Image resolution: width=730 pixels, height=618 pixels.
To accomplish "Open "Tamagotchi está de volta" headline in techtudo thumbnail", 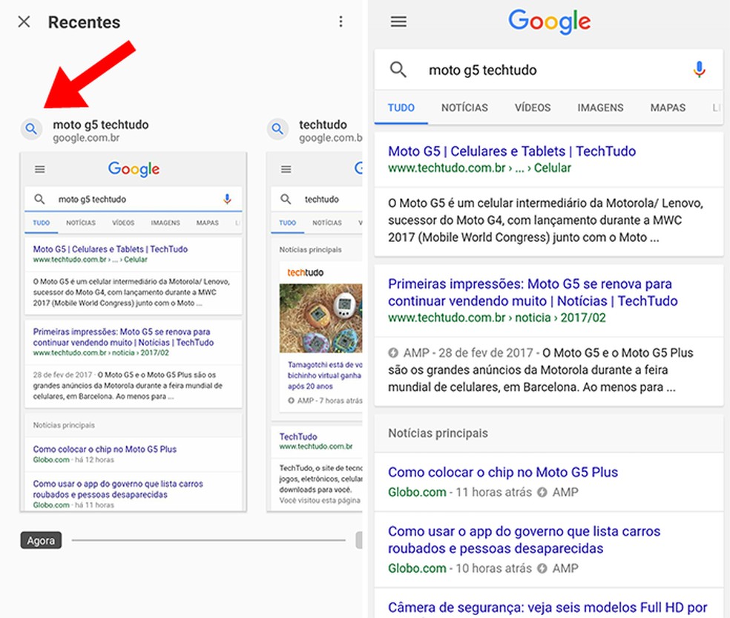I will 324,375.
